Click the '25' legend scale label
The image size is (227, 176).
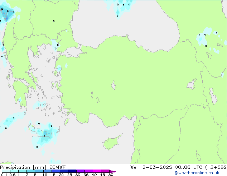pos(69,175)
